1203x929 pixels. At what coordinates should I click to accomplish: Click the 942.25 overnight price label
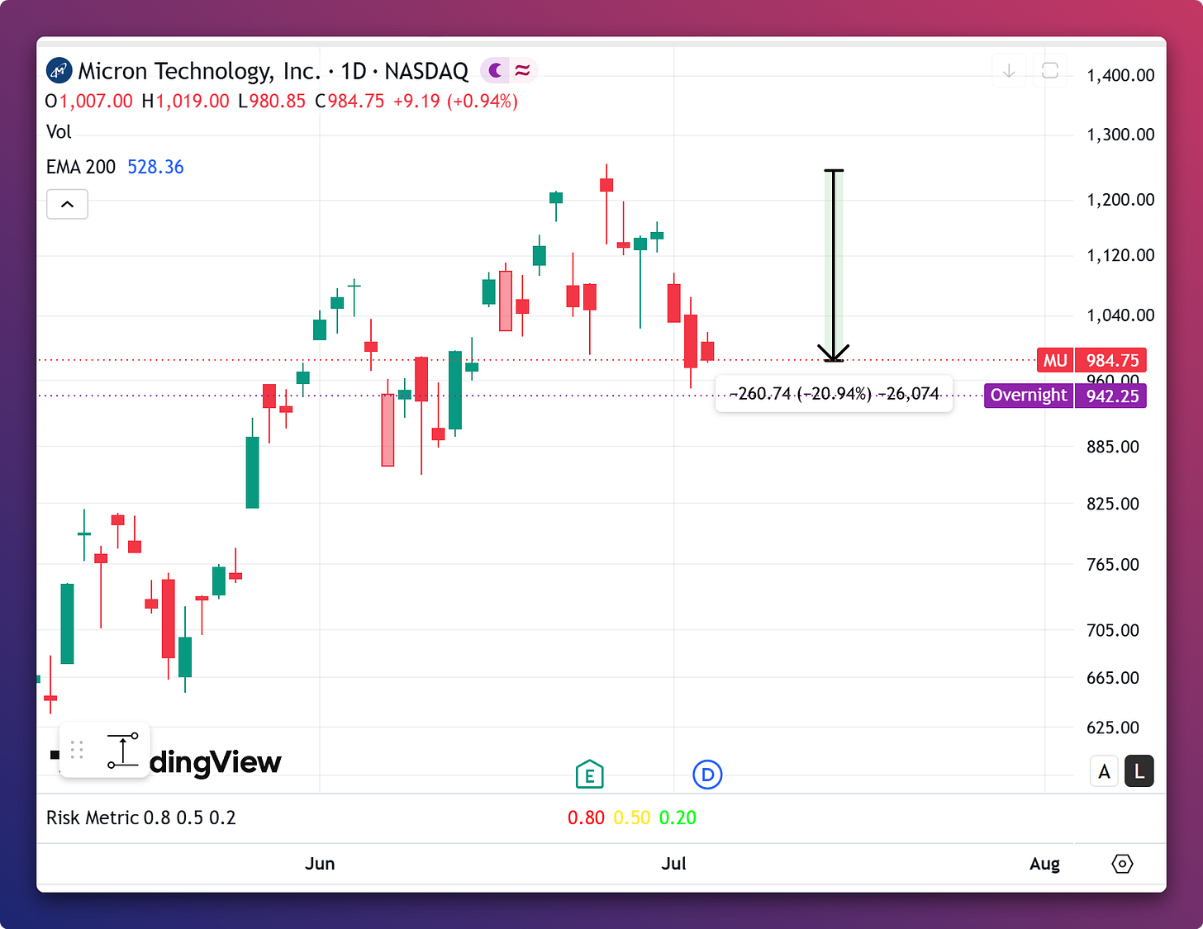click(1112, 396)
